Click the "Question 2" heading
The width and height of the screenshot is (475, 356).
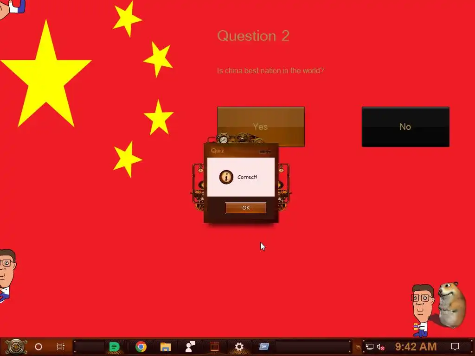[x=253, y=36]
